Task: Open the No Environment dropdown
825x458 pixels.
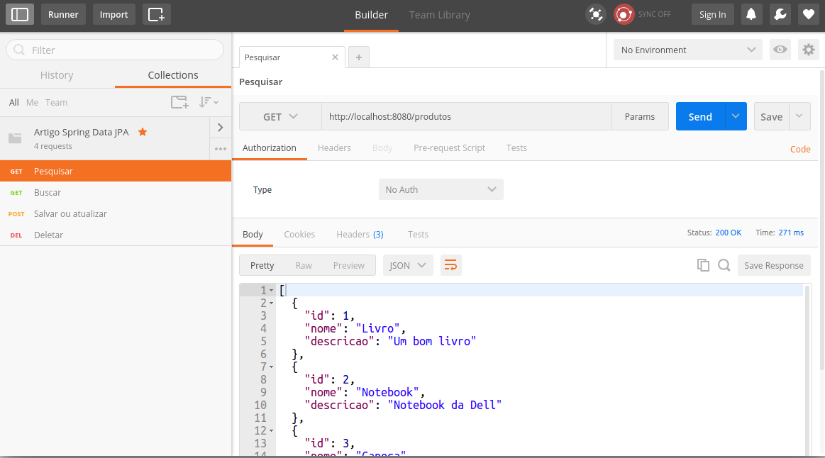Action: (687, 50)
